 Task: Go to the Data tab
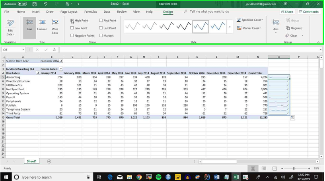[x=107, y=12]
